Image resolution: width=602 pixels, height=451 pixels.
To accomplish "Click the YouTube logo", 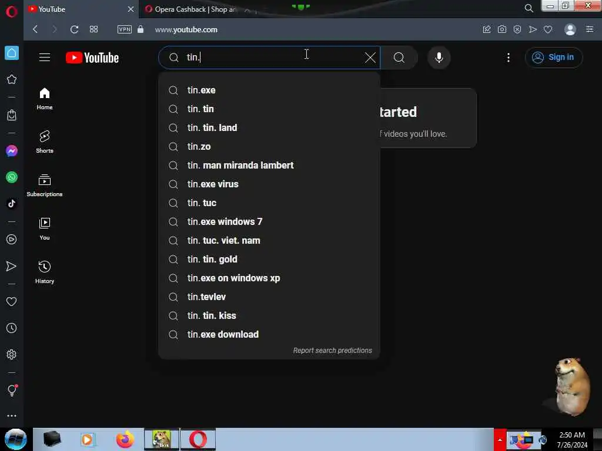I will coord(92,58).
